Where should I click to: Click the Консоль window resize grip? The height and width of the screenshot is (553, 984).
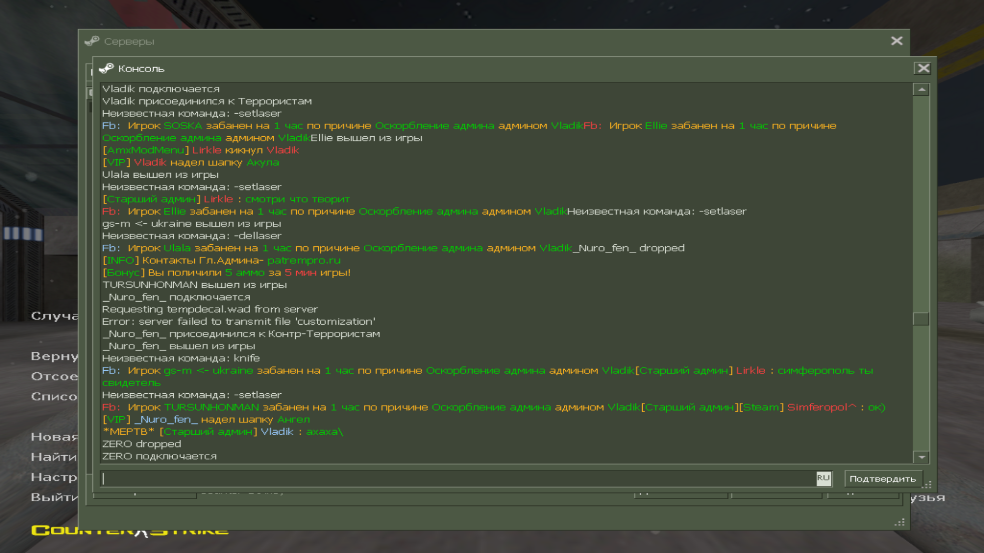click(927, 485)
